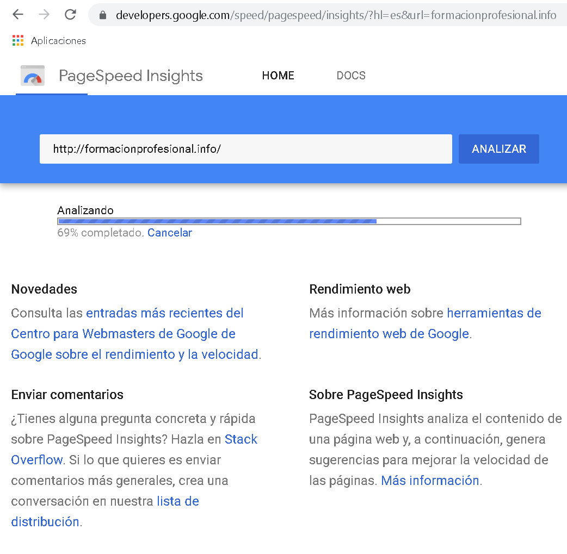This screenshot has height=554, width=567.
Task: Open the 'lista de distribución' link
Action: pos(105,512)
